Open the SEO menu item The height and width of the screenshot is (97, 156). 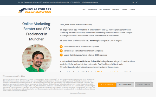84,10
